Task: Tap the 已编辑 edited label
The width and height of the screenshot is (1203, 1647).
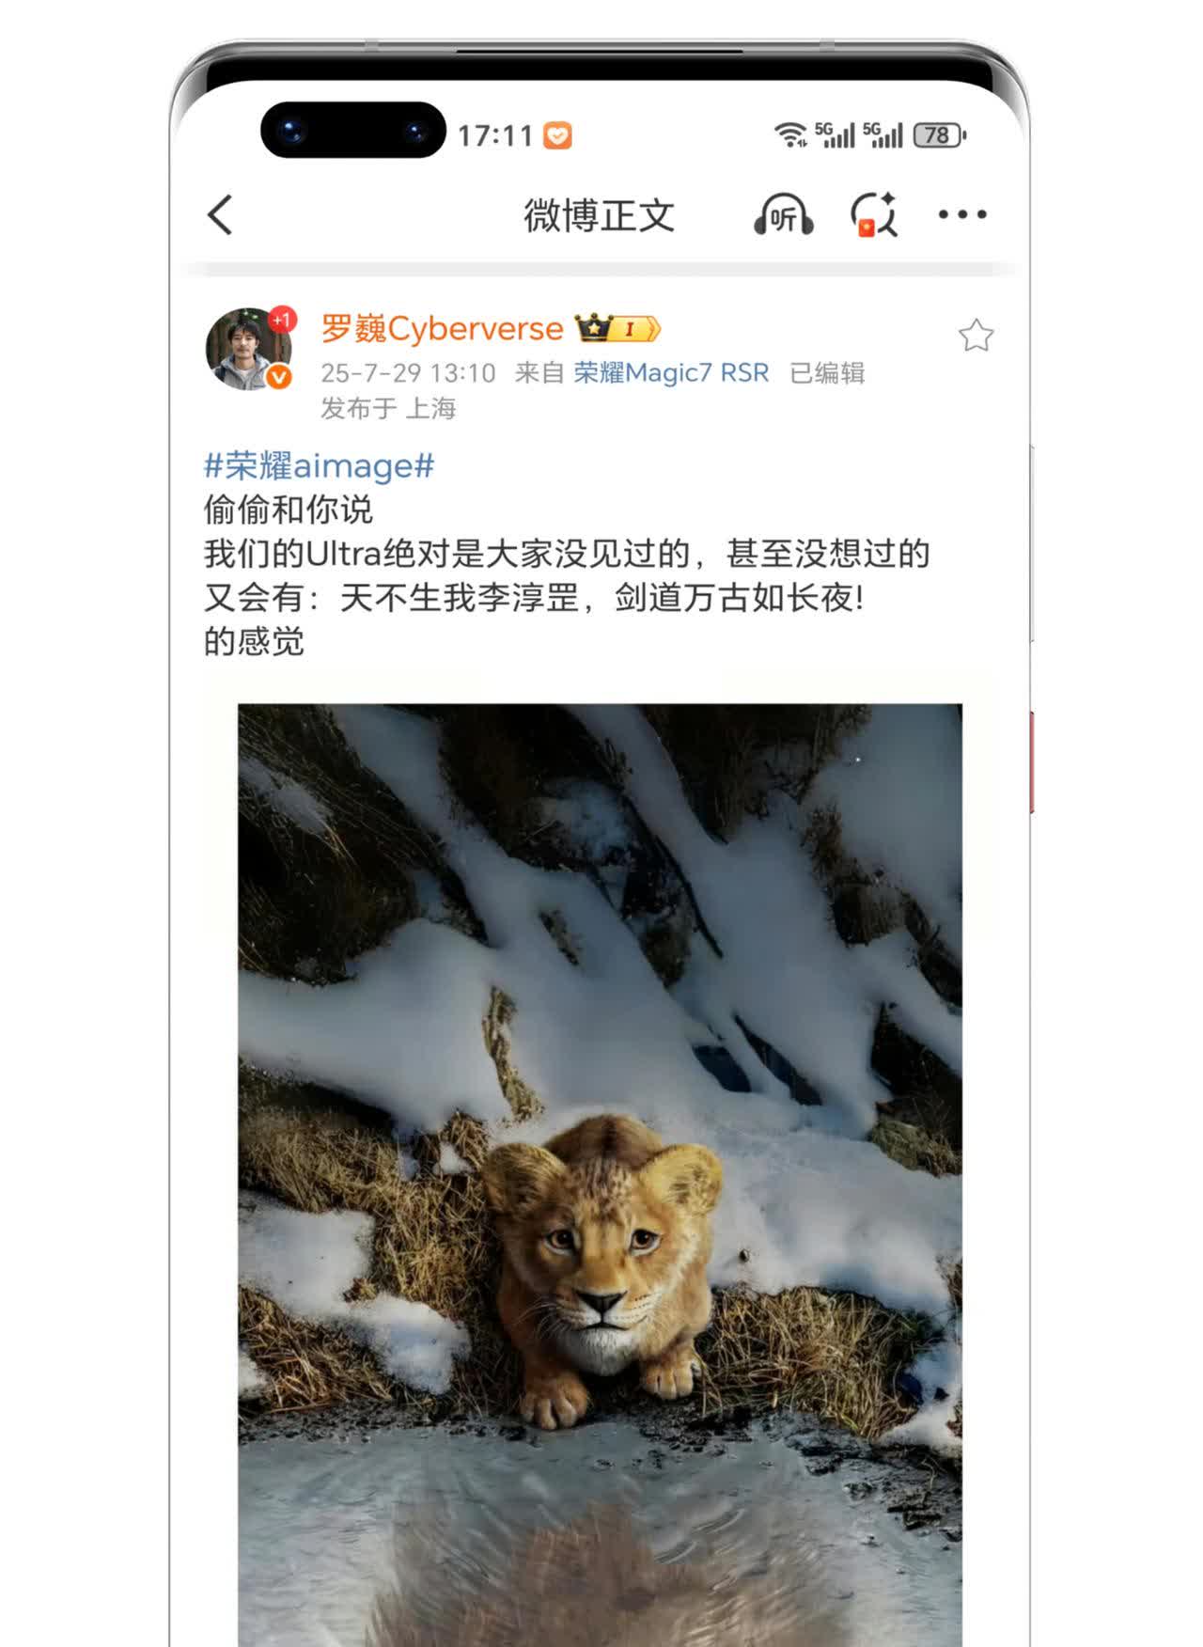Action: tap(827, 373)
